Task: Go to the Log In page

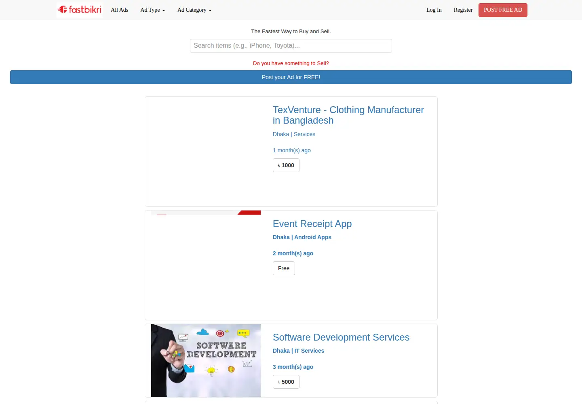Action: 434,10
